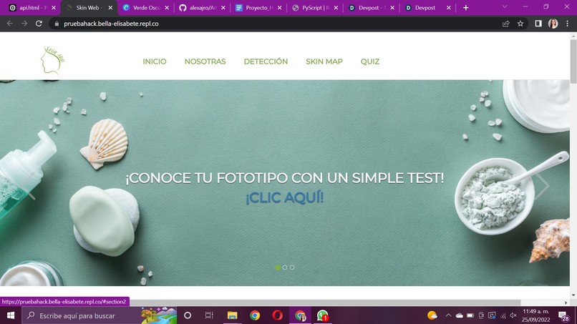Go back to the previous page
Image resolution: width=577 pixels, height=324 pixels.
(x=10, y=24)
